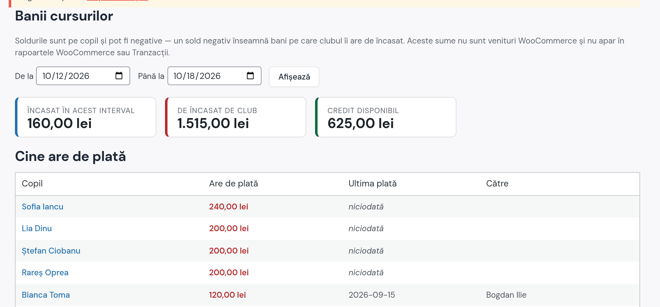Screen dimensions: 660x307
Task: Select the 'De încasat de club' card
Action: click(x=236, y=117)
